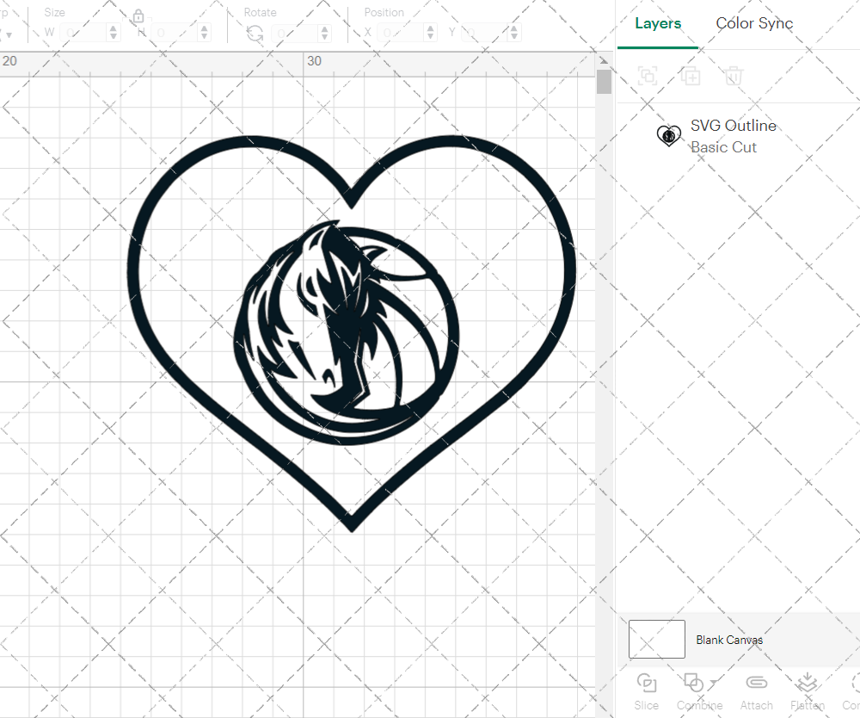Viewport: 860px width, 718px height.
Task: Click the rotate reset icon
Action: click(254, 33)
